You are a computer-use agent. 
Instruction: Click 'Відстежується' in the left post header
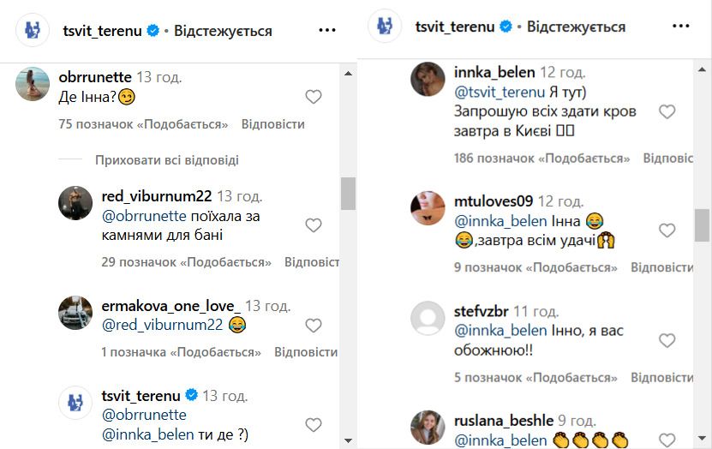[223, 31]
